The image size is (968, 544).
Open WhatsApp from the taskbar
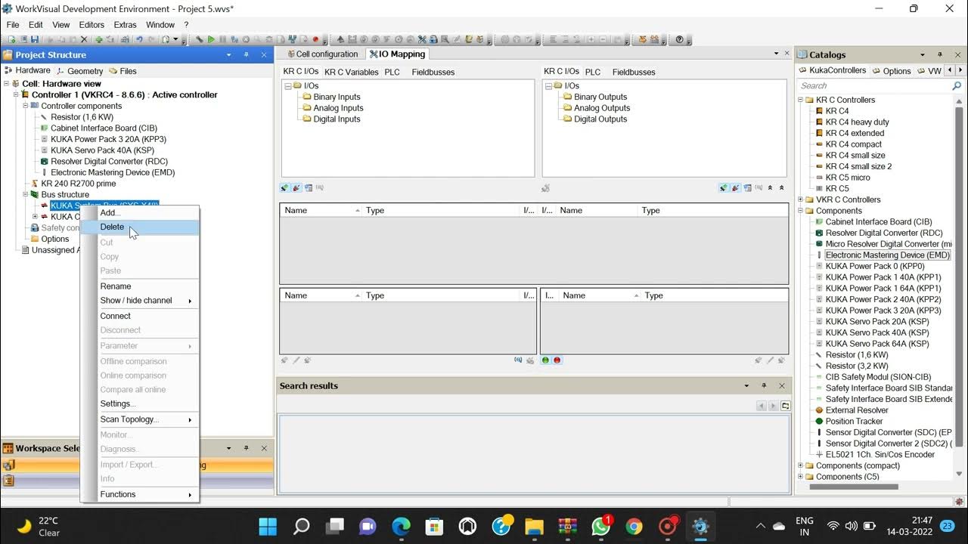click(x=600, y=527)
